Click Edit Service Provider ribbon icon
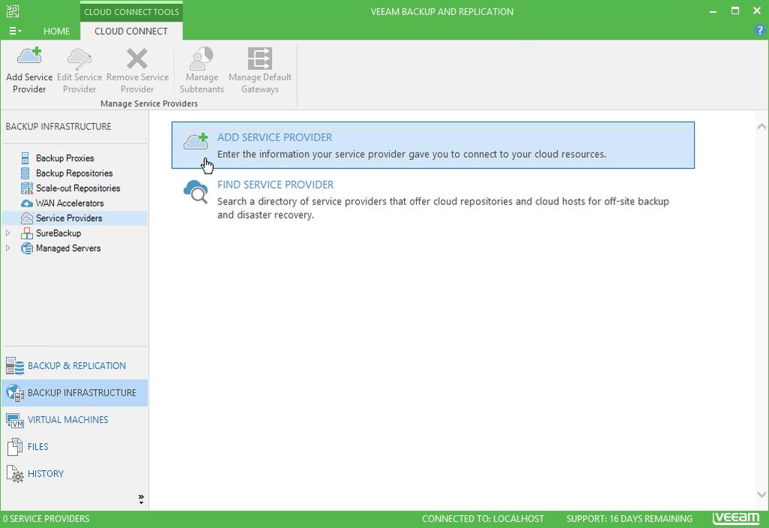The width and height of the screenshot is (769, 528). [x=80, y=58]
